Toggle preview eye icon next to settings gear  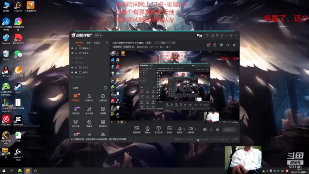point(211,130)
